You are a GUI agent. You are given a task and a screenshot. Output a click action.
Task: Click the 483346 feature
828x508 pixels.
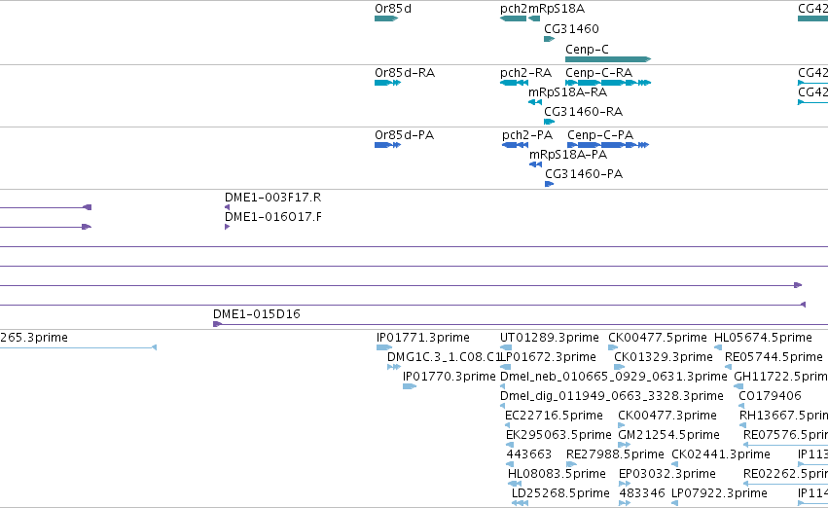coord(625,503)
